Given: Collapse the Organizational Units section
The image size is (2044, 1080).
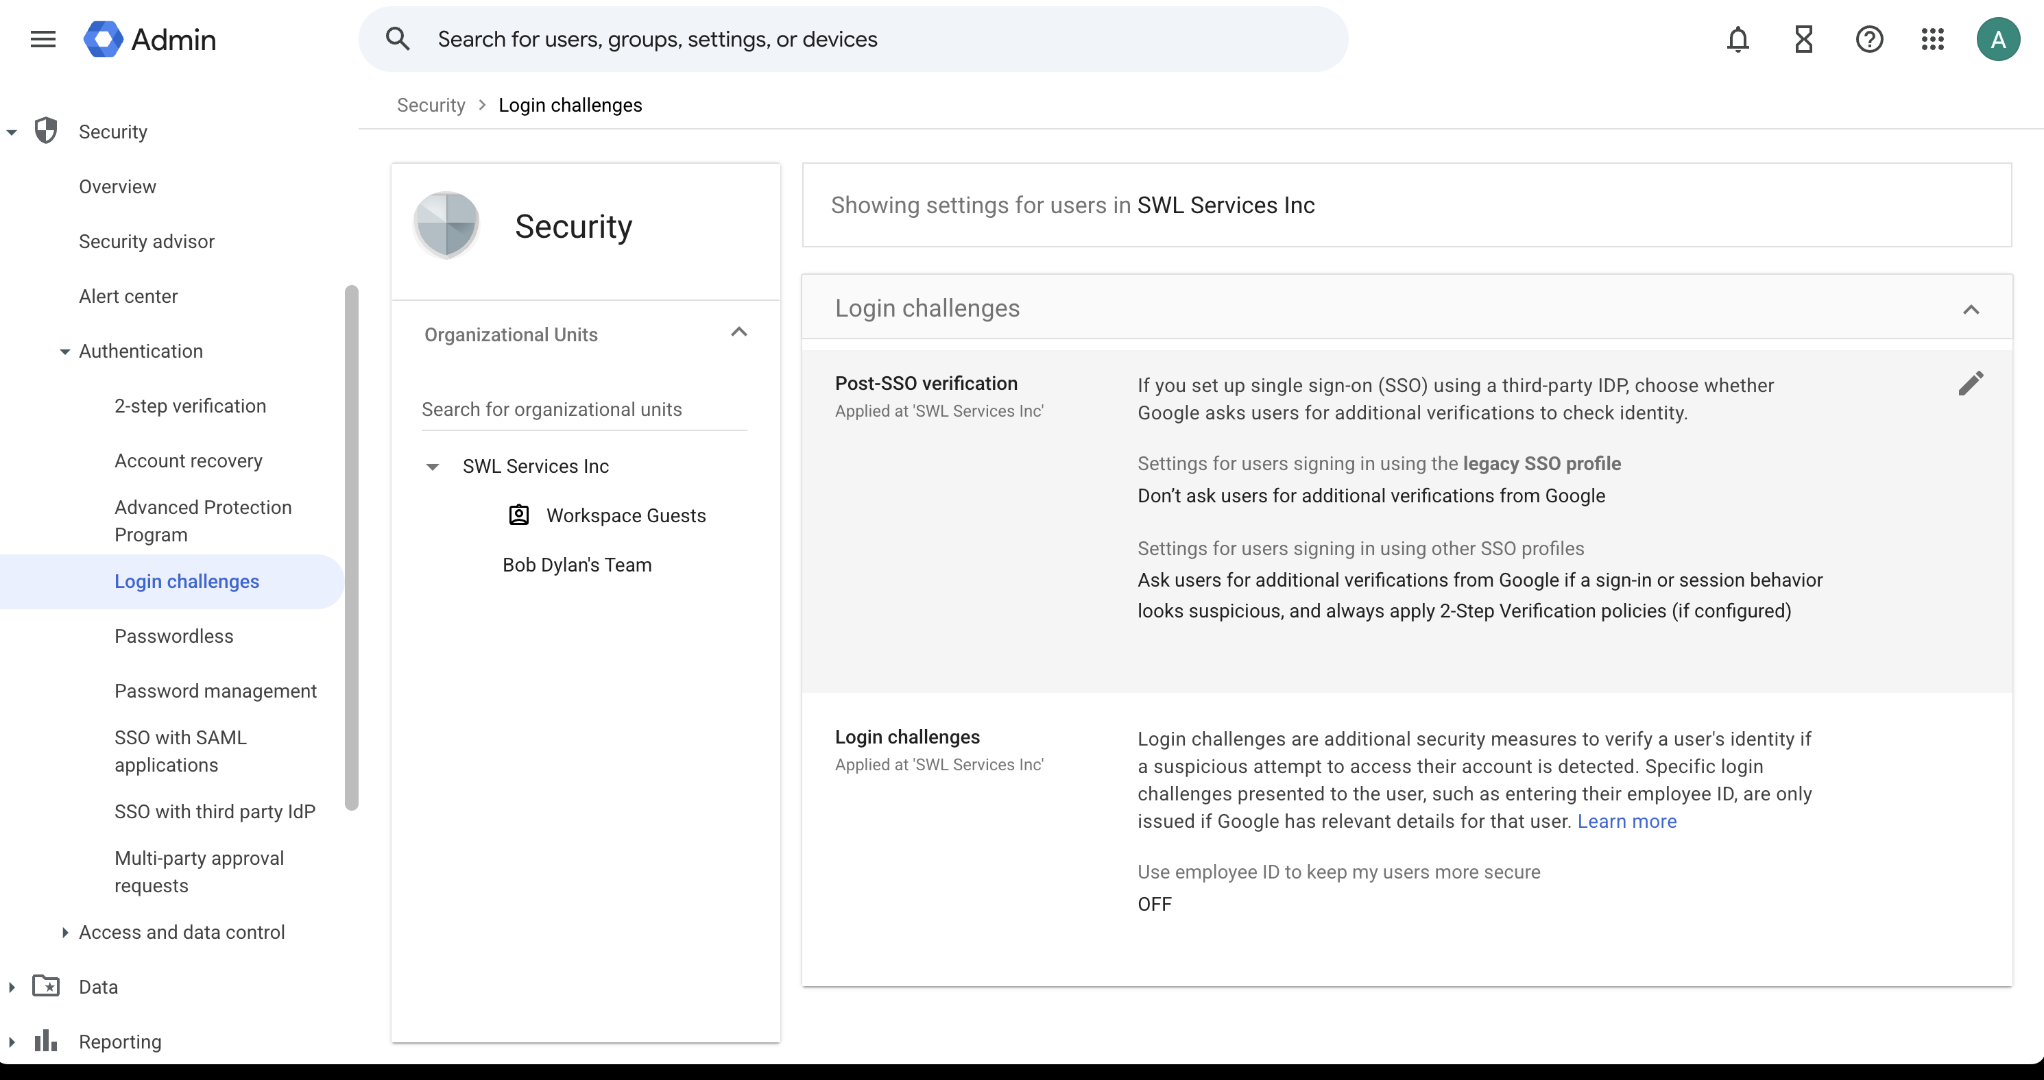Looking at the screenshot, I should [738, 332].
